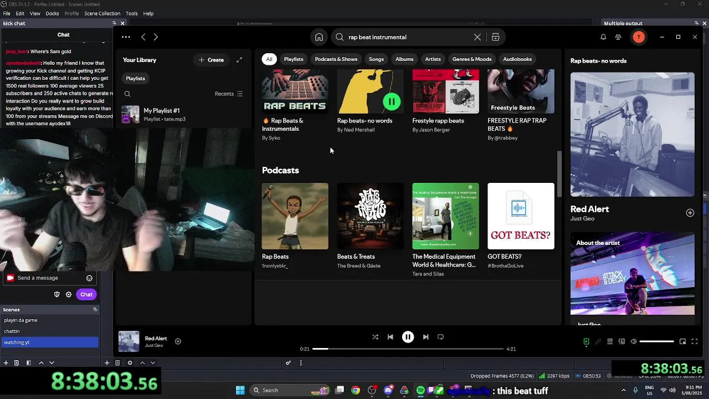
Task: Click Create button in Your Library
Action: coord(211,60)
